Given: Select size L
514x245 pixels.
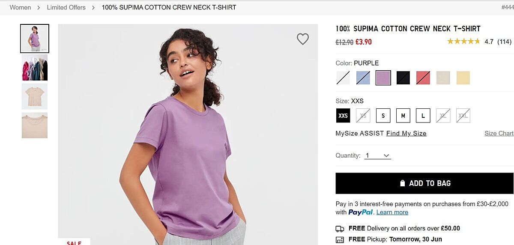Looking at the screenshot, I should 423,116.
